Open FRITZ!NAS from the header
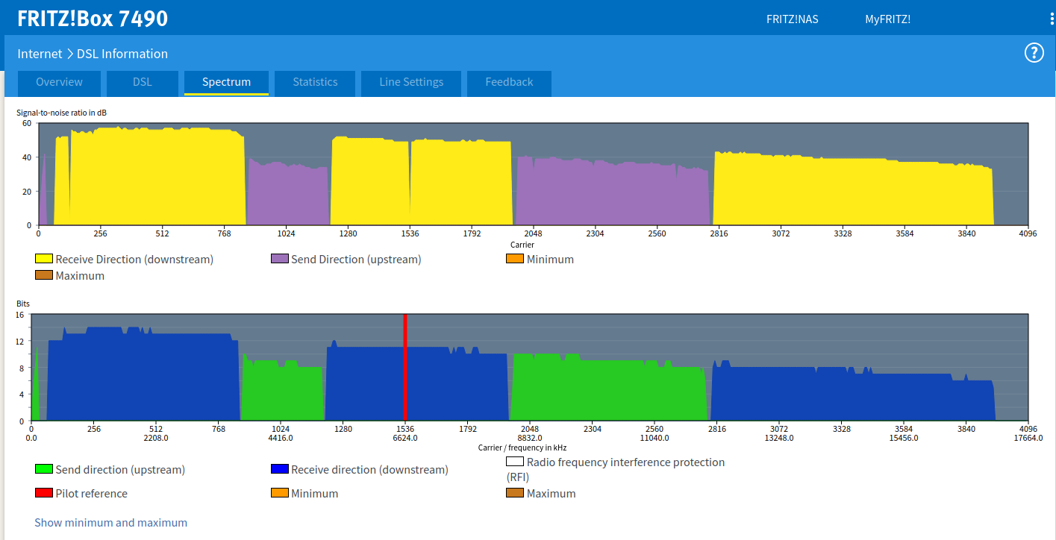This screenshot has width=1056, height=540. pyautogui.click(x=792, y=19)
